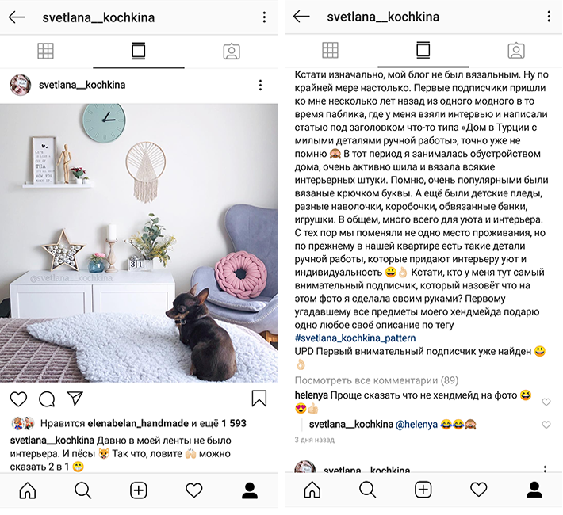Go to home feed in right bottom bar

point(312,490)
